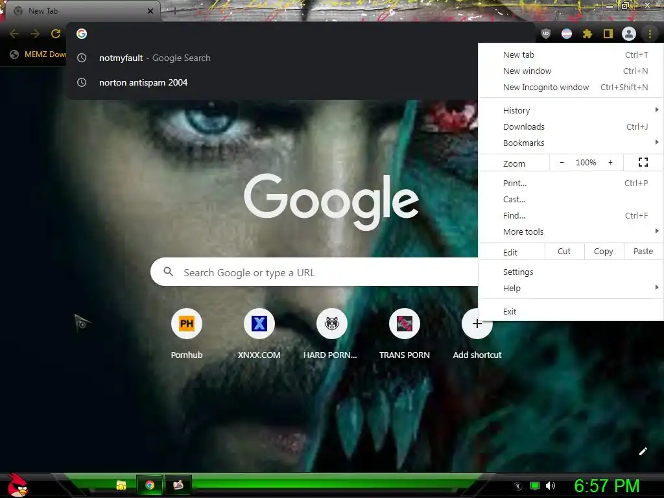The image size is (664, 498).
Task: Click the Customize Chrome pencil icon
Action: [643, 451]
